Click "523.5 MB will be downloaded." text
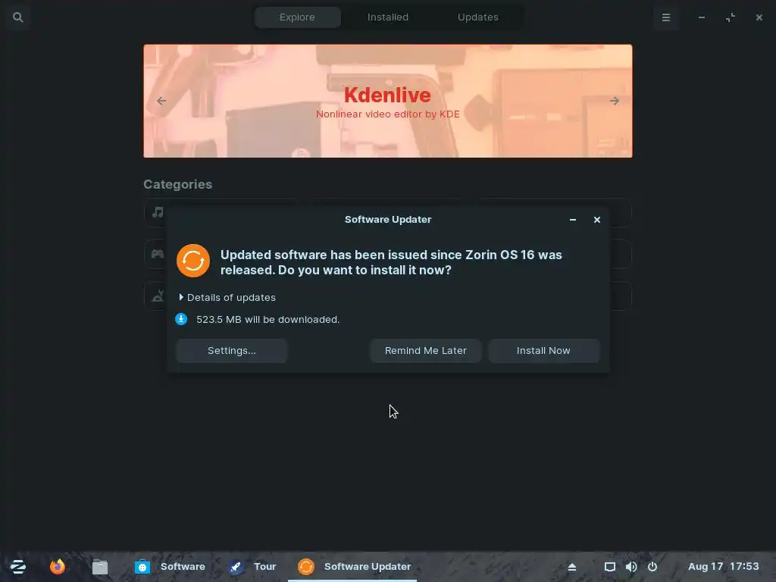 [x=268, y=320]
